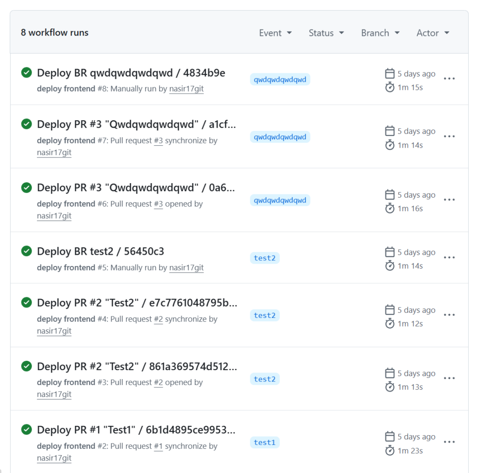Open options menu for run #5 test2
Viewport: 478px width, 473px height.
coord(449,258)
